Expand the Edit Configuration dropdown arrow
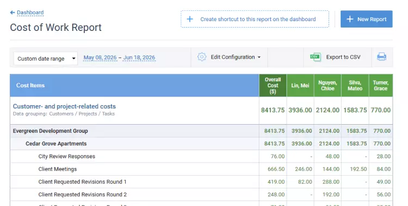 pyautogui.click(x=259, y=57)
